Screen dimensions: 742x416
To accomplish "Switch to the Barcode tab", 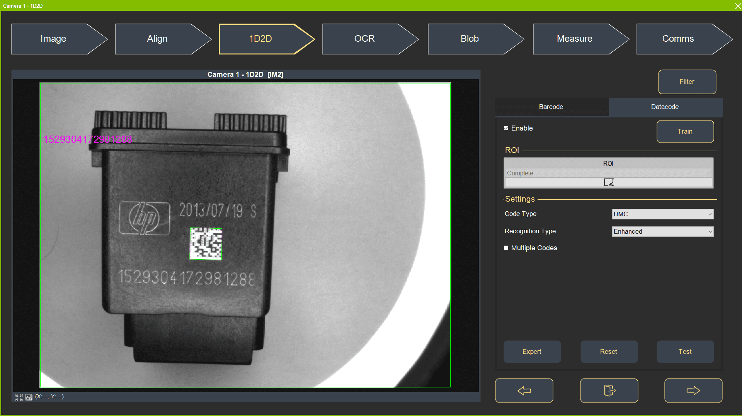I will click(551, 107).
